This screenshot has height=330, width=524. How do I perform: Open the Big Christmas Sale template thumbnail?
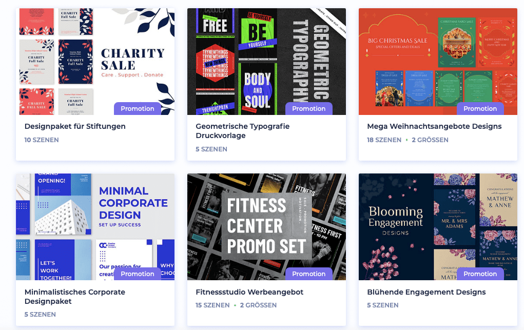438,62
